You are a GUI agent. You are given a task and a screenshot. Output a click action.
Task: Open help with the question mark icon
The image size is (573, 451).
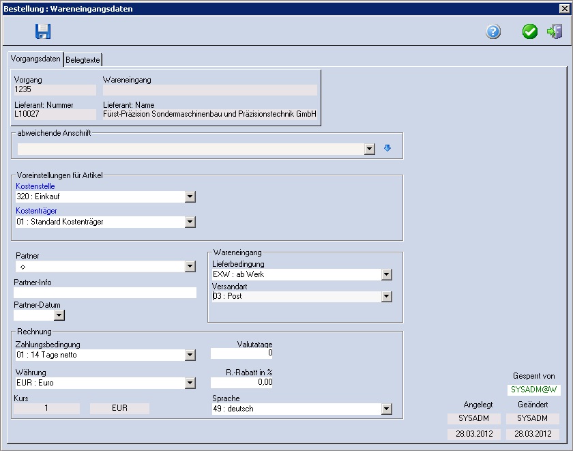[493, 31]
